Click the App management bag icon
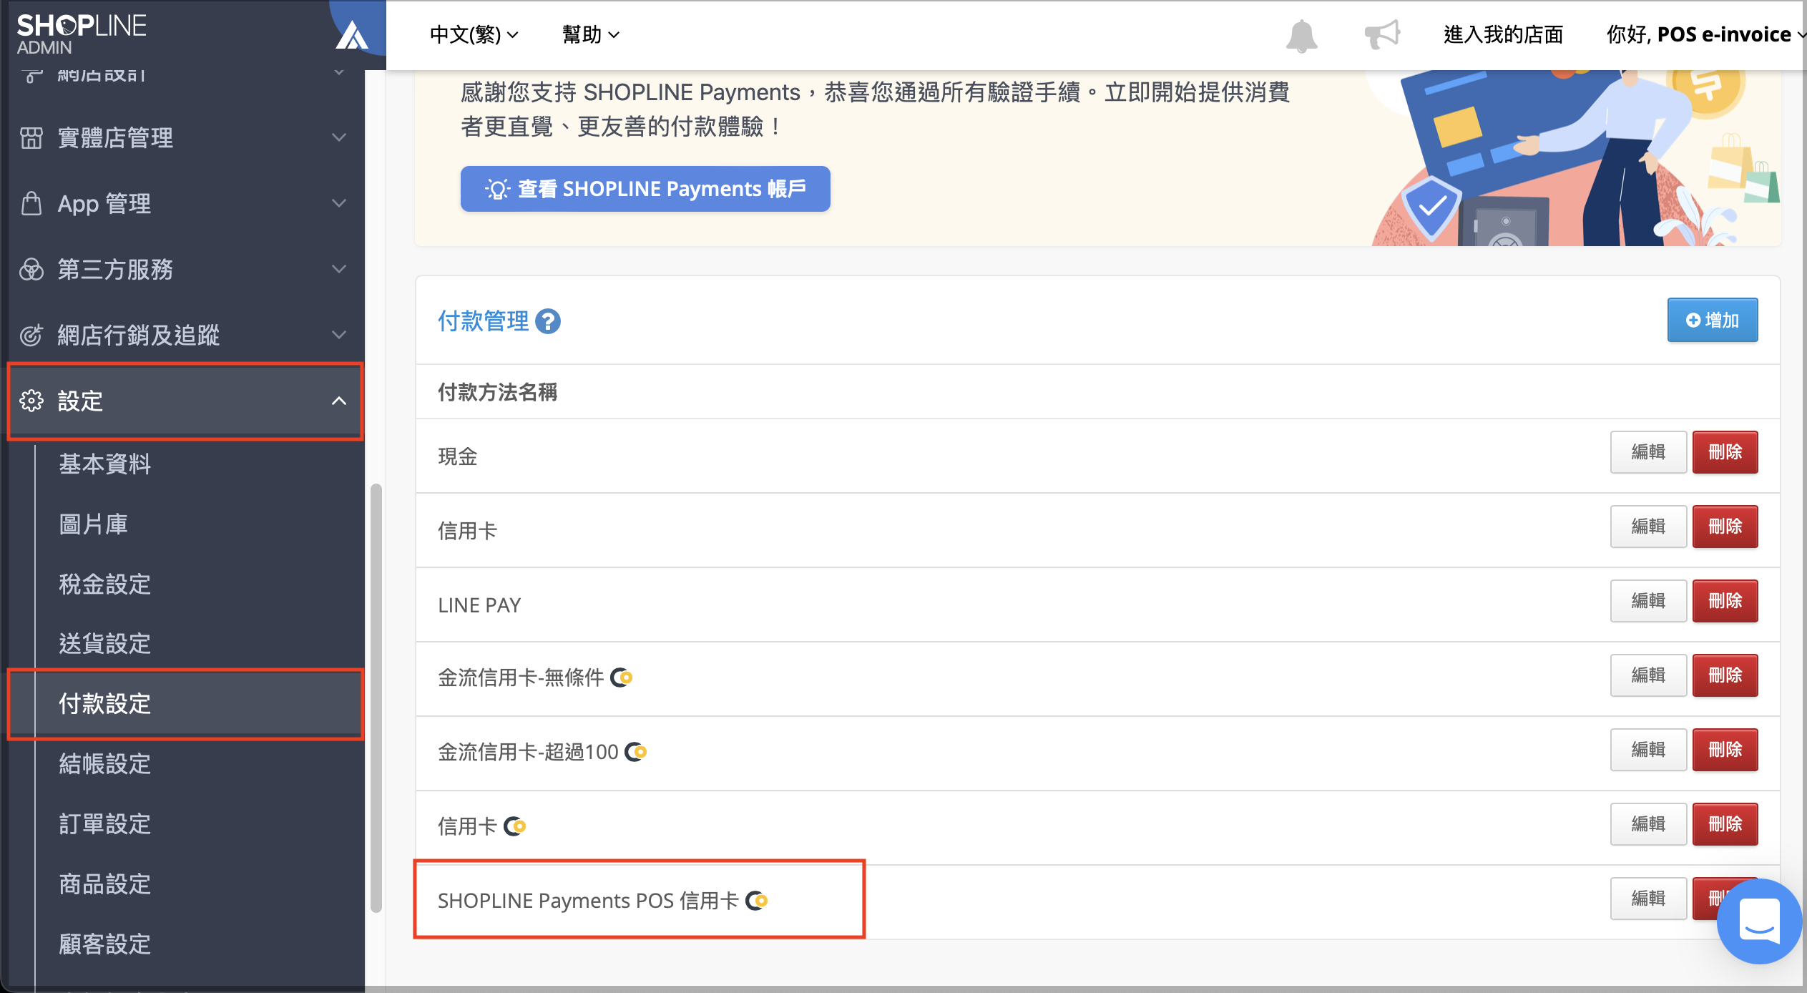This screenshot has width=1807, height=993. (x=31, y=203)
